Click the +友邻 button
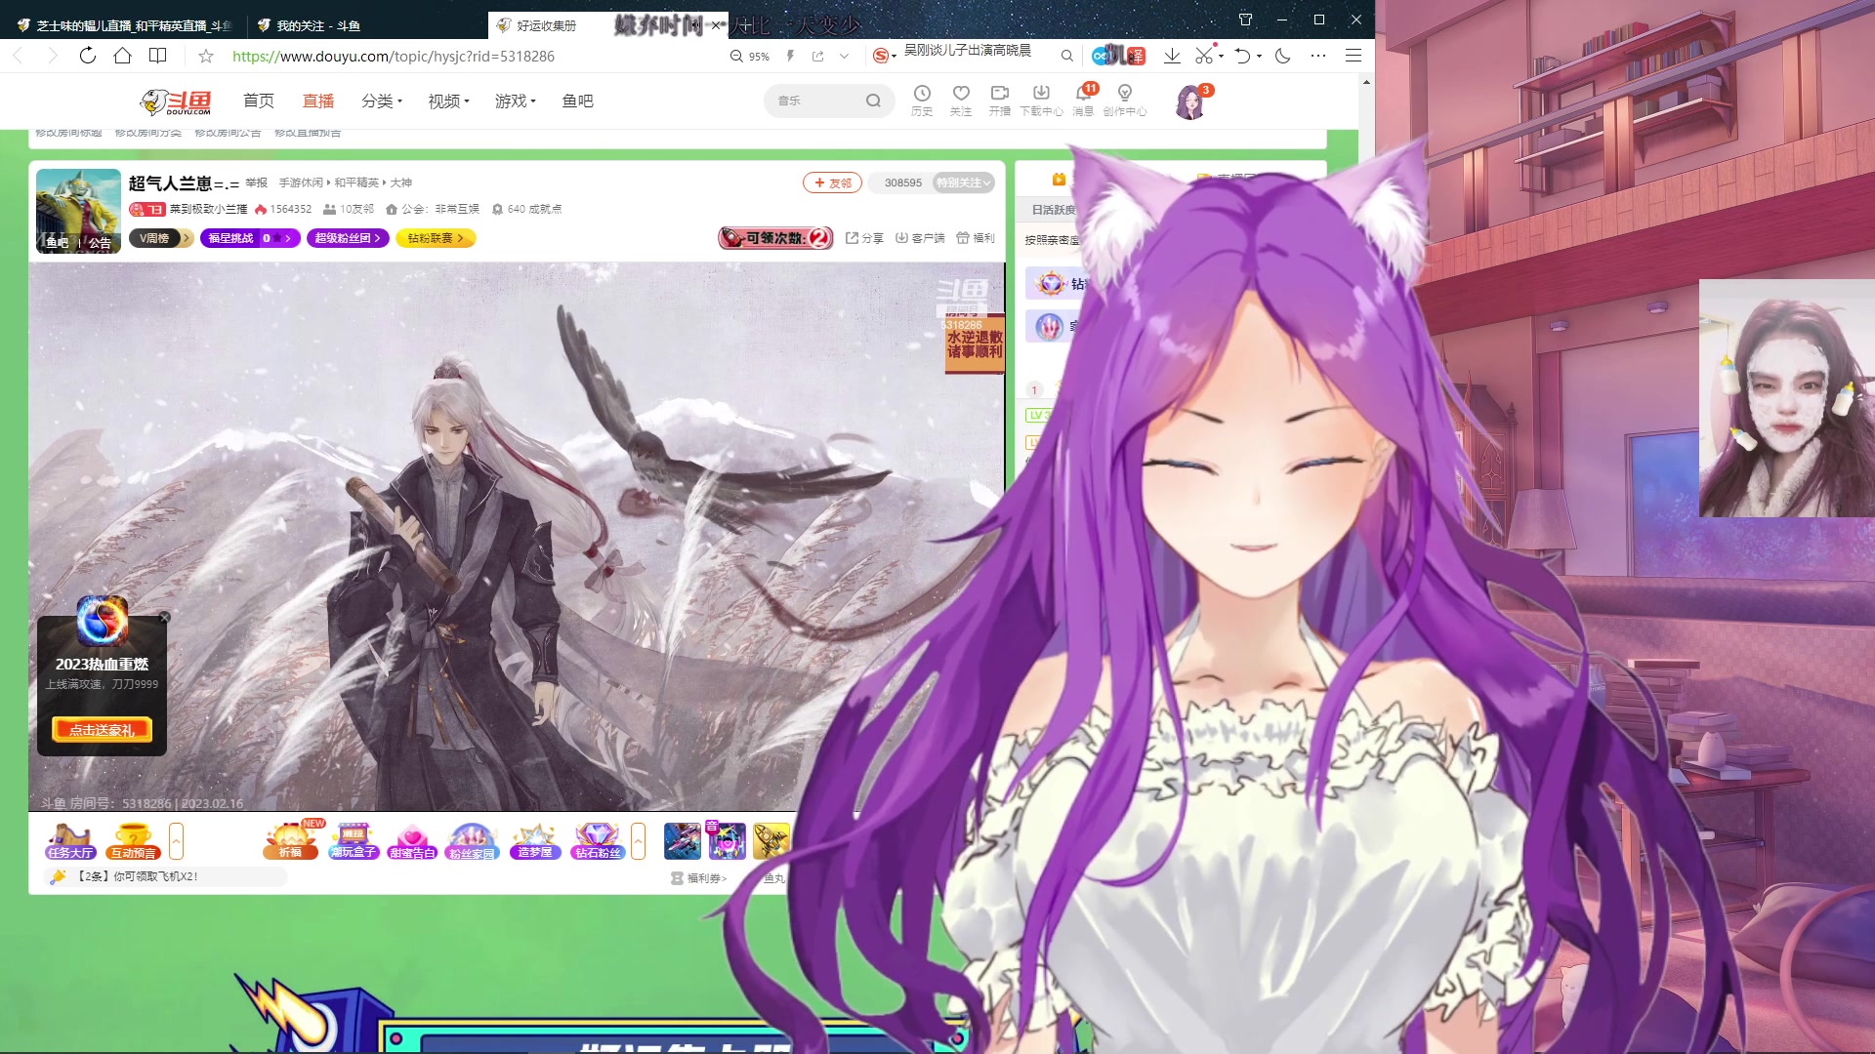This screenshot has height=1054, width=1875. click(x=832, y=182)
